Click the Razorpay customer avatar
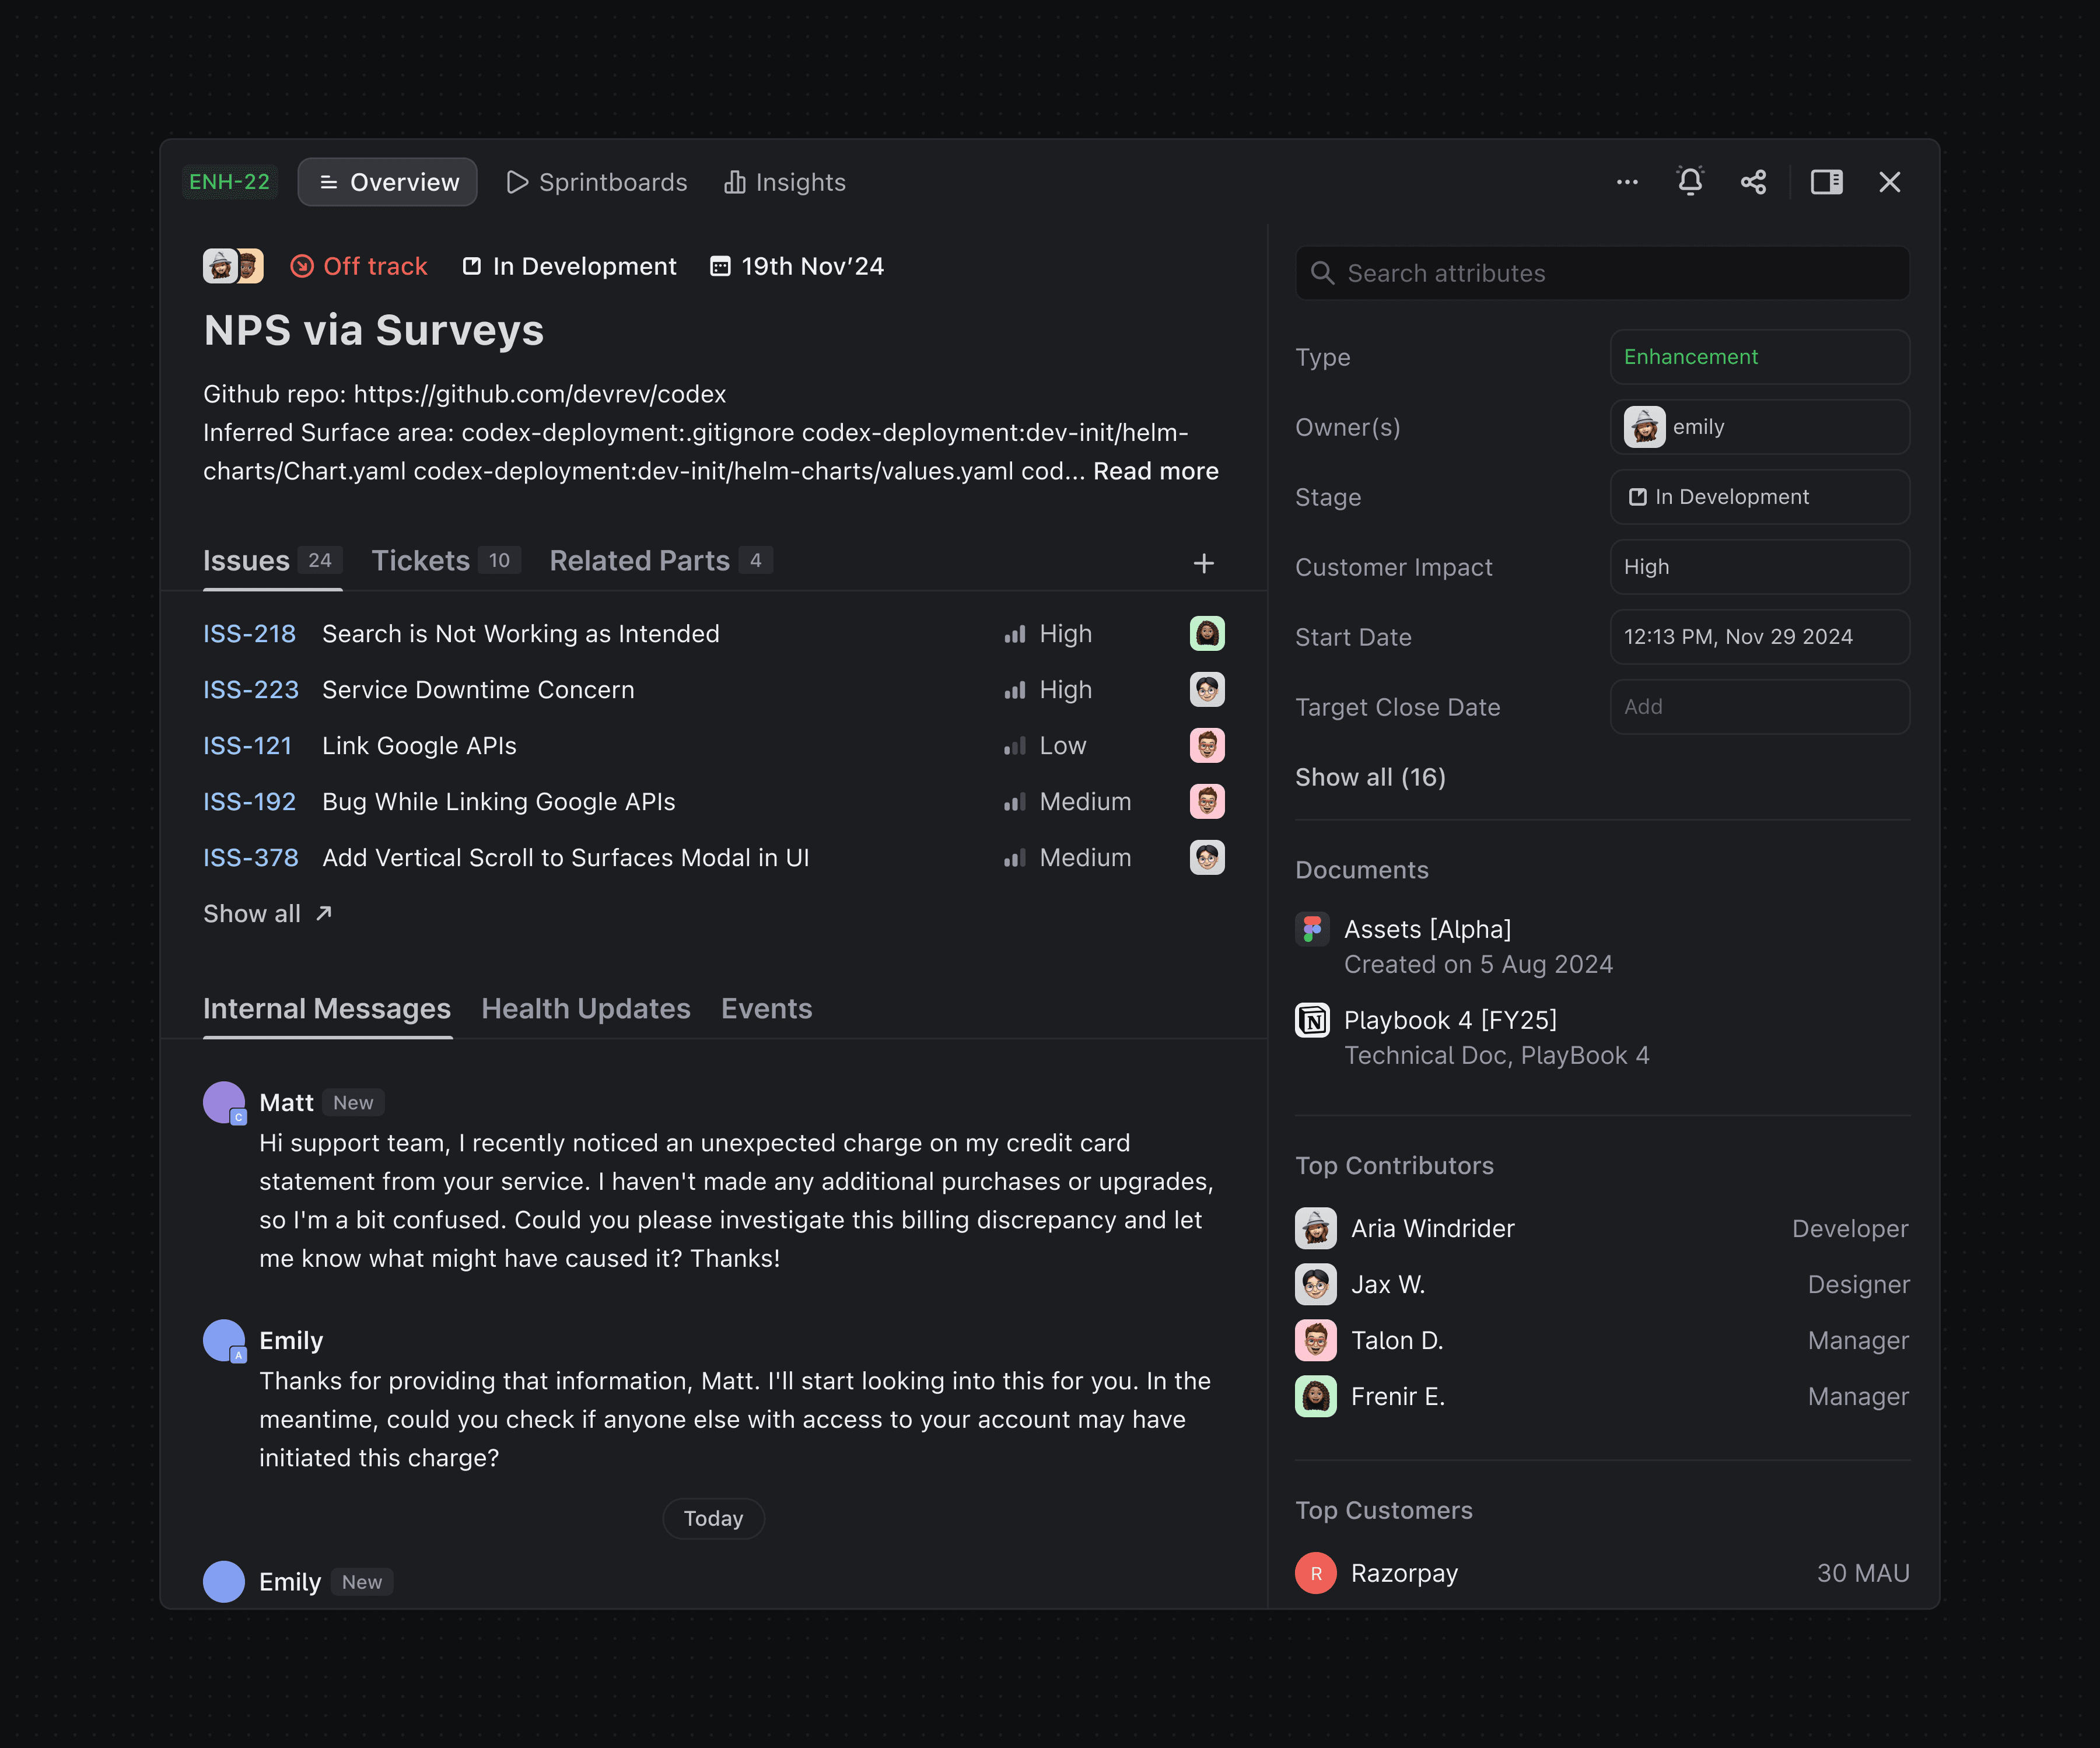Screen dimensions: 2100x1748 coord(1315,1573)
